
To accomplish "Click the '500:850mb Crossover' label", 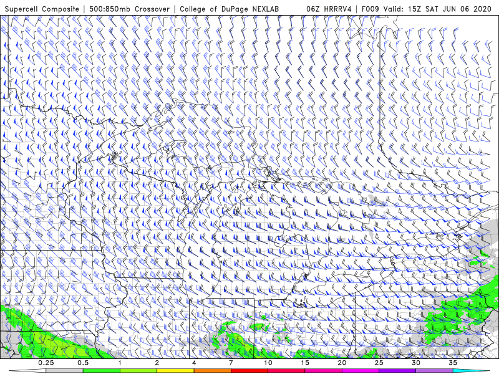I will (130, 9).
